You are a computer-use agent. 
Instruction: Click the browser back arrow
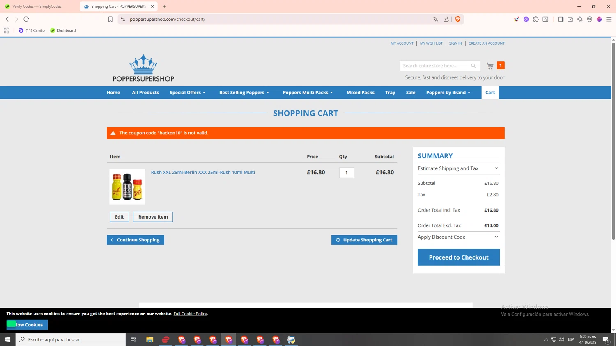coord(7,19)
